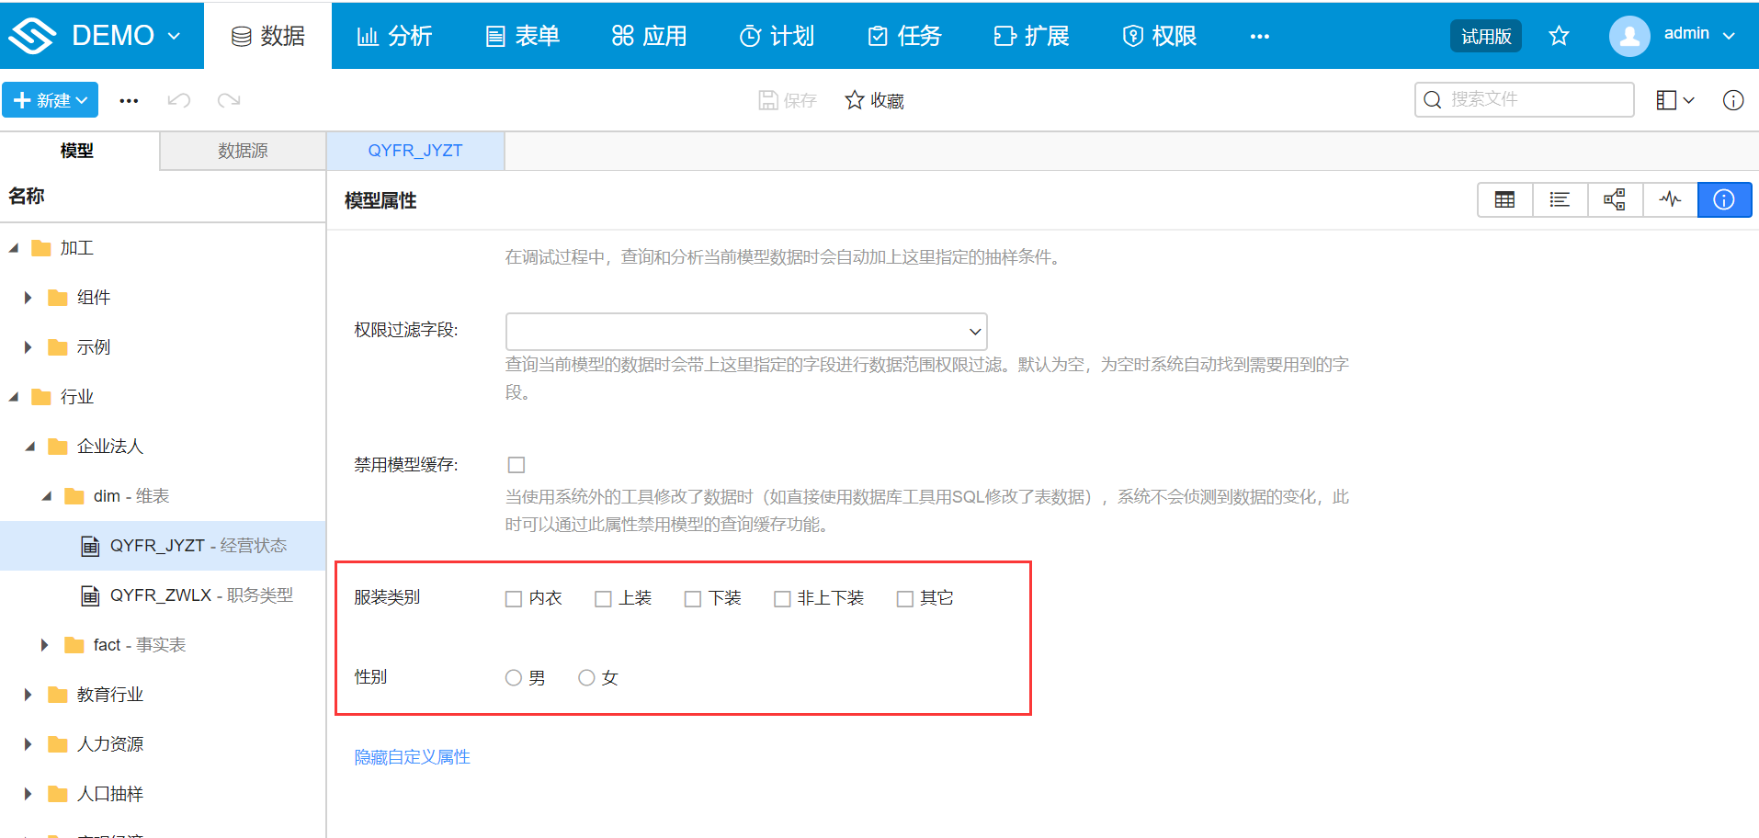The height and width of the screenshot is (838, 1759).
Task: Expand the fact - 事实表 folder
Action: coord(44,644)
